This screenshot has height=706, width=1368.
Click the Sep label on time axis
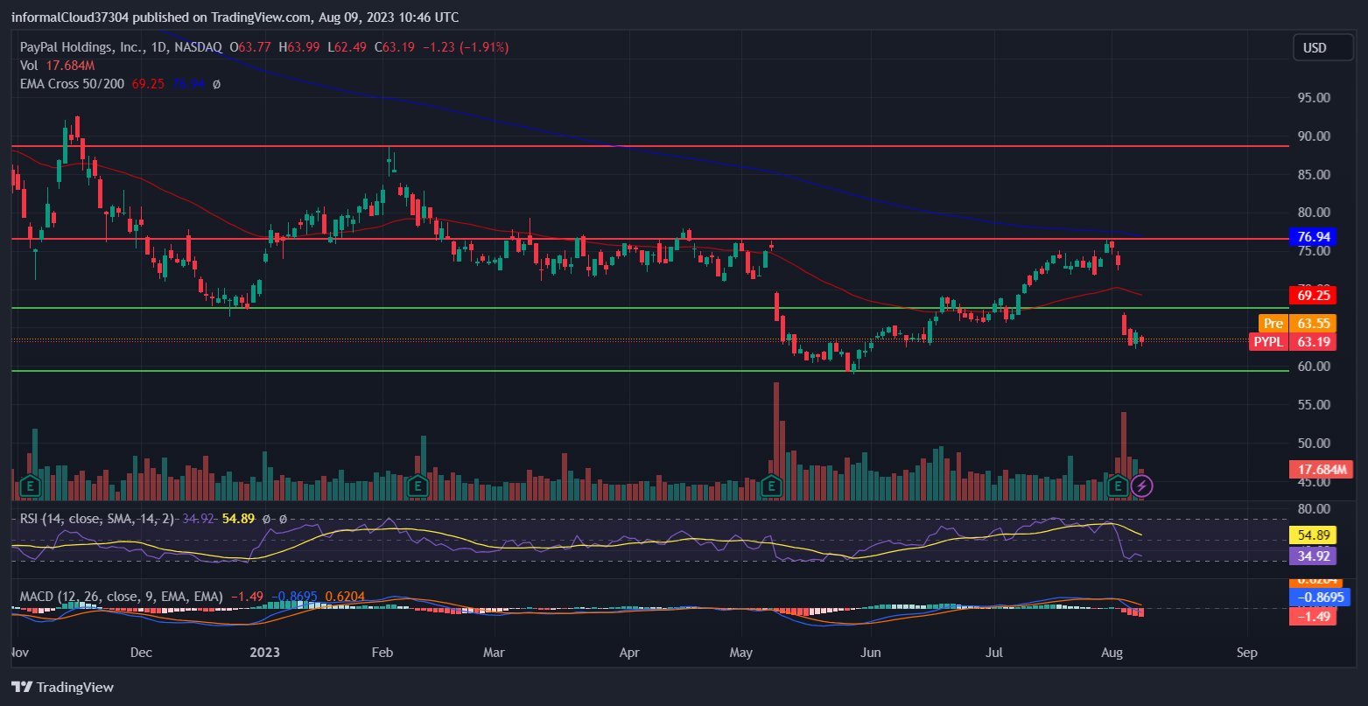click(1247, 653)
